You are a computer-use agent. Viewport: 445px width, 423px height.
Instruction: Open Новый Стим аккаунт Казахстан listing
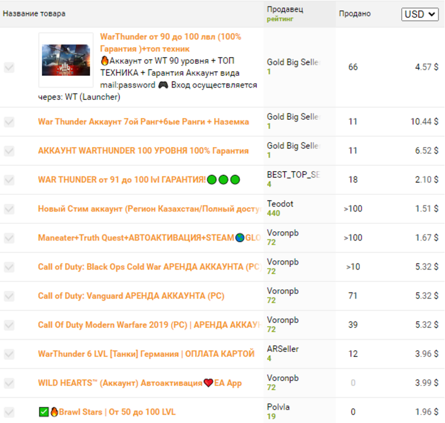coord(149,208)
